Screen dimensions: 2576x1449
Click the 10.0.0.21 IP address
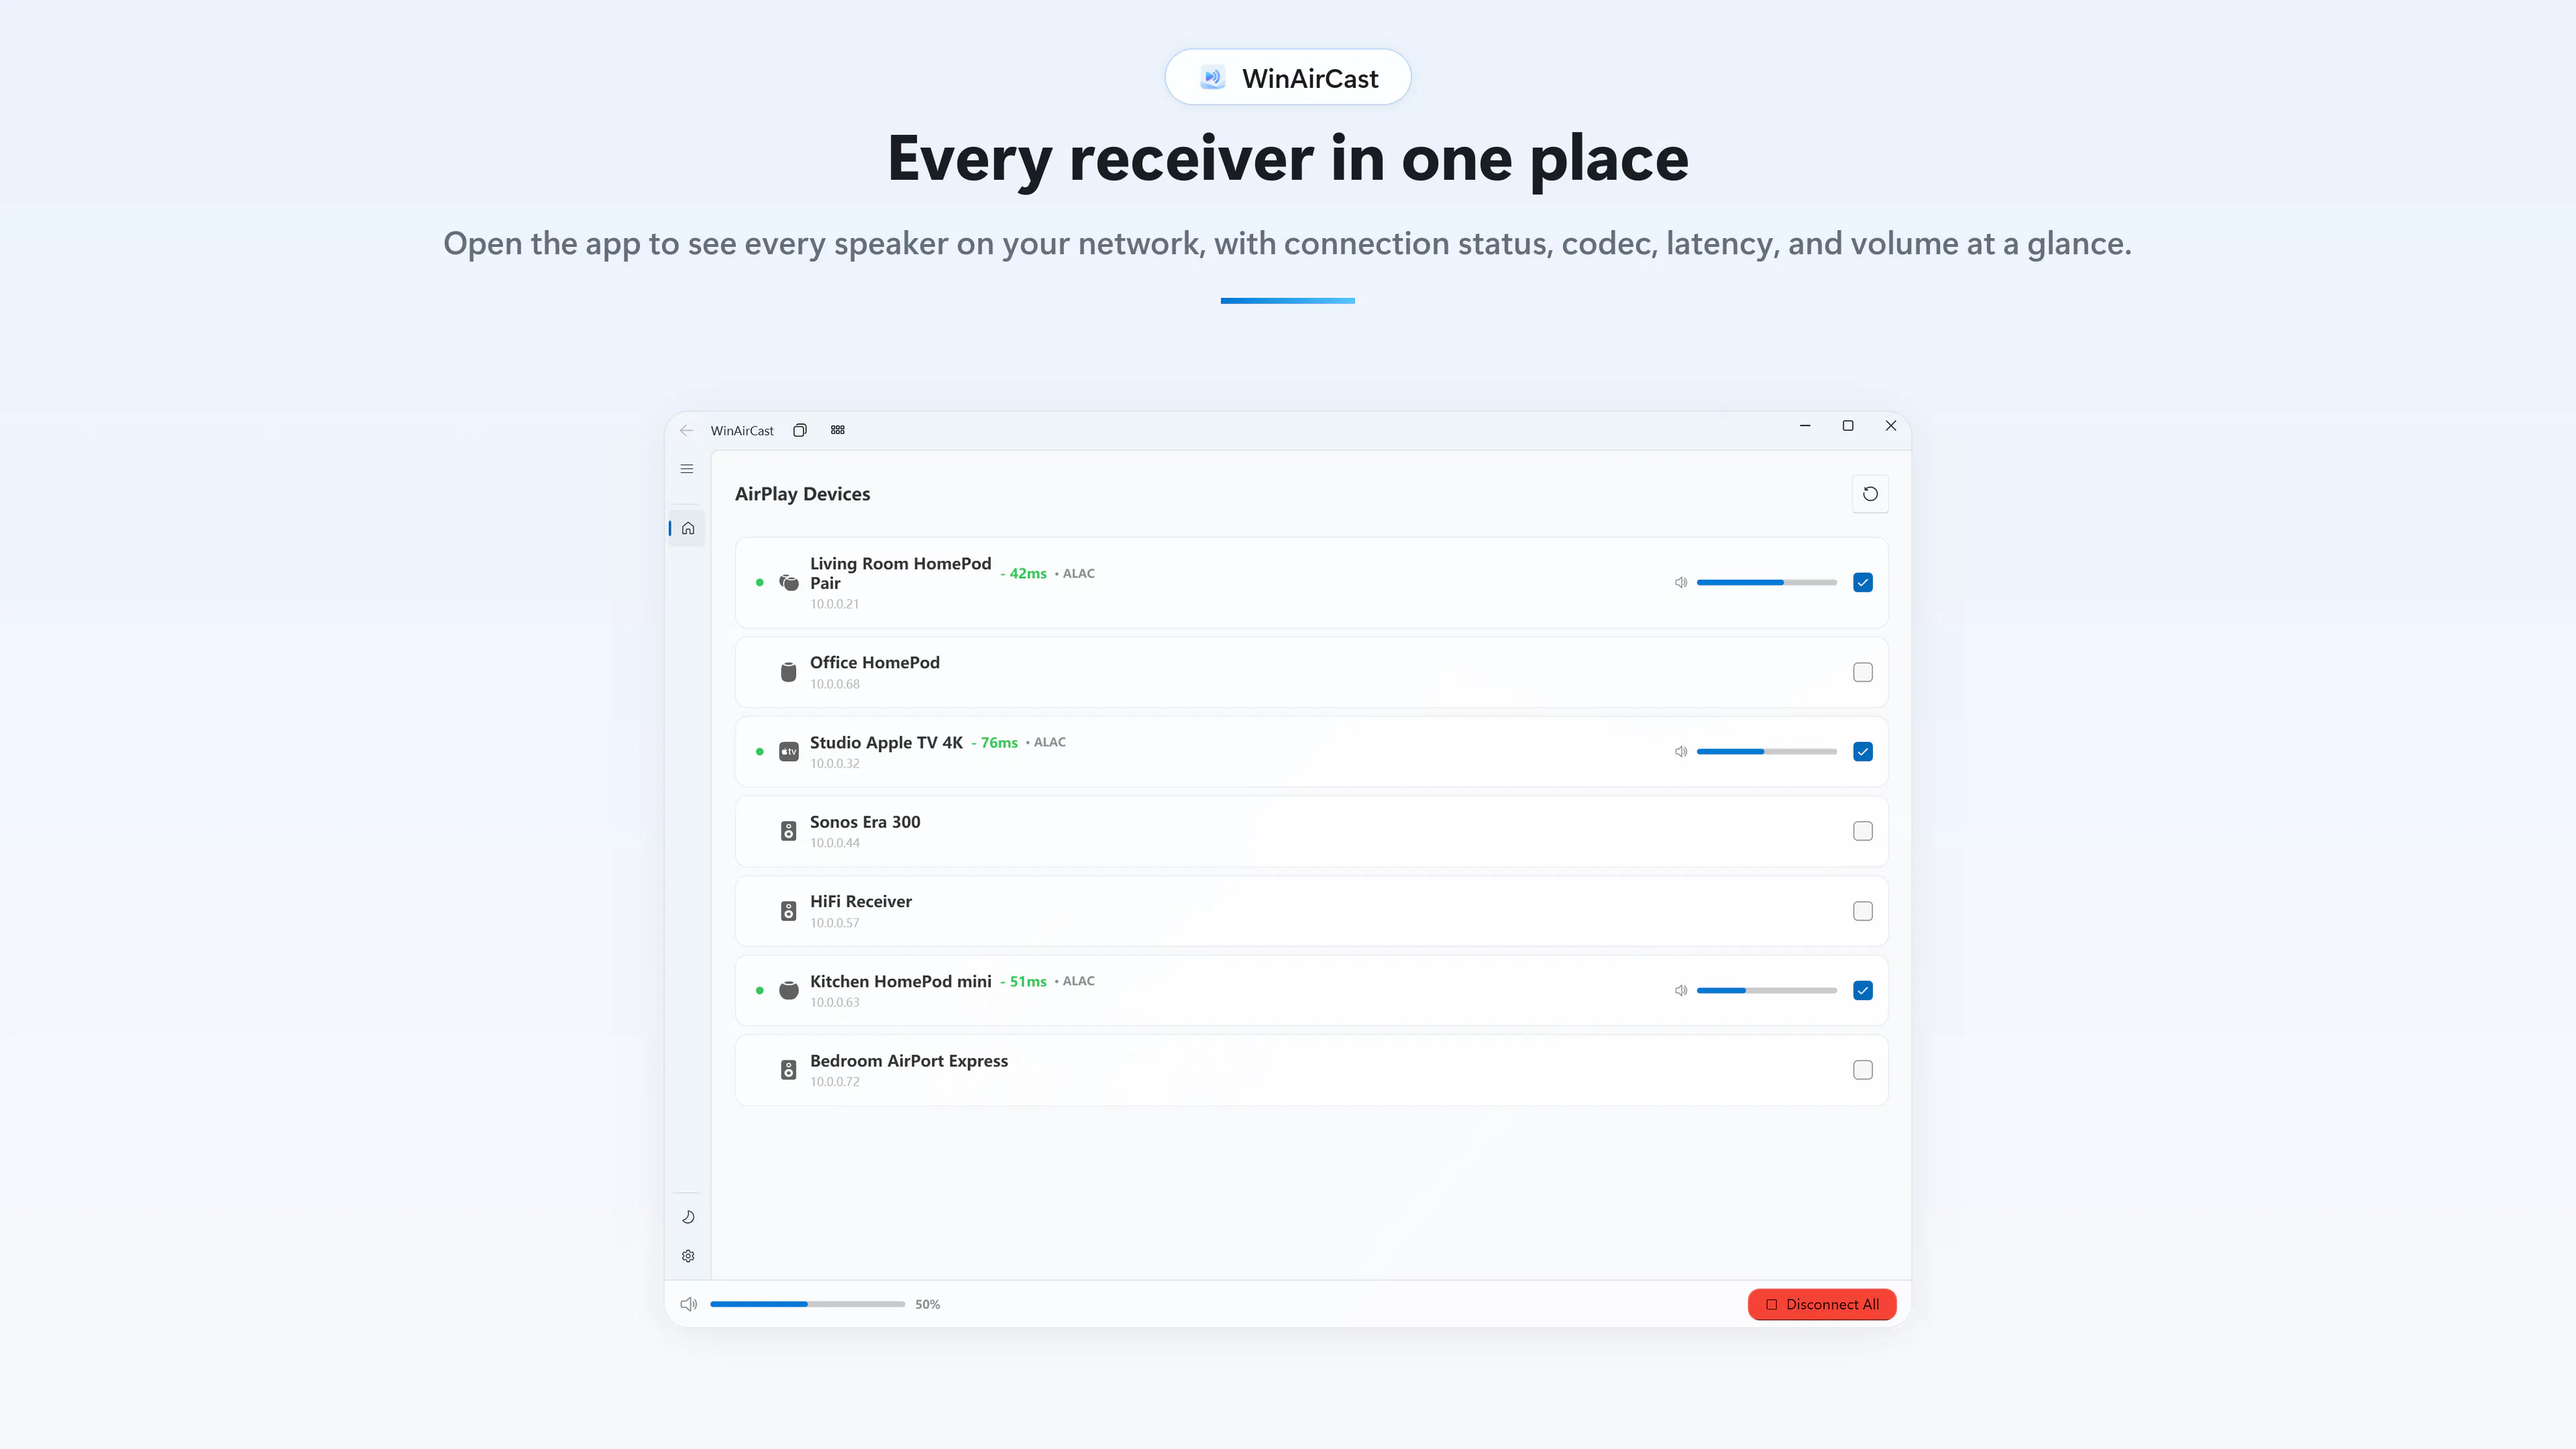point(835,604)
